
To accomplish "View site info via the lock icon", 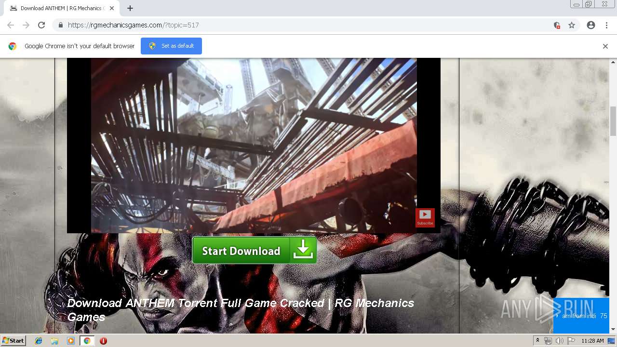I will coord(60,25).
